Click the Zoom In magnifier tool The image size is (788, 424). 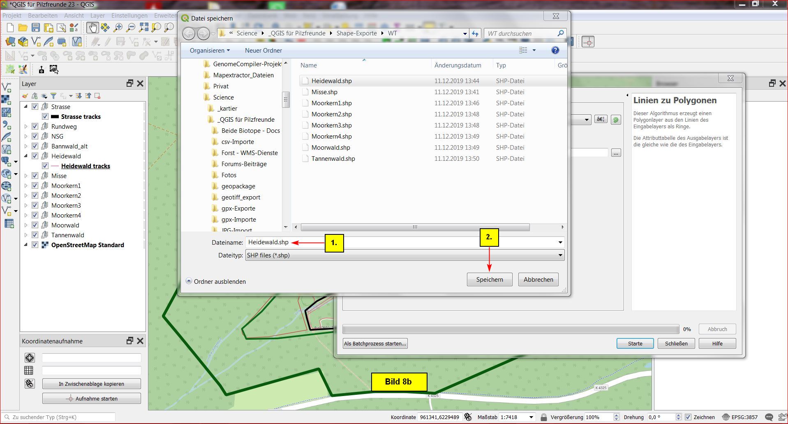(118, 28)
